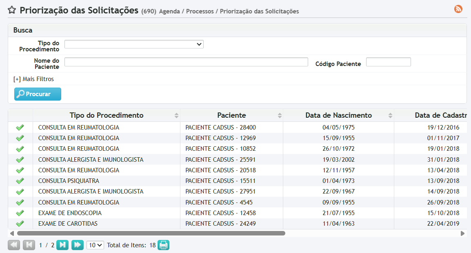Sort by Tipo do Procedimento column
This screenshot has height=253, width=471.
(x=107, y=115)
